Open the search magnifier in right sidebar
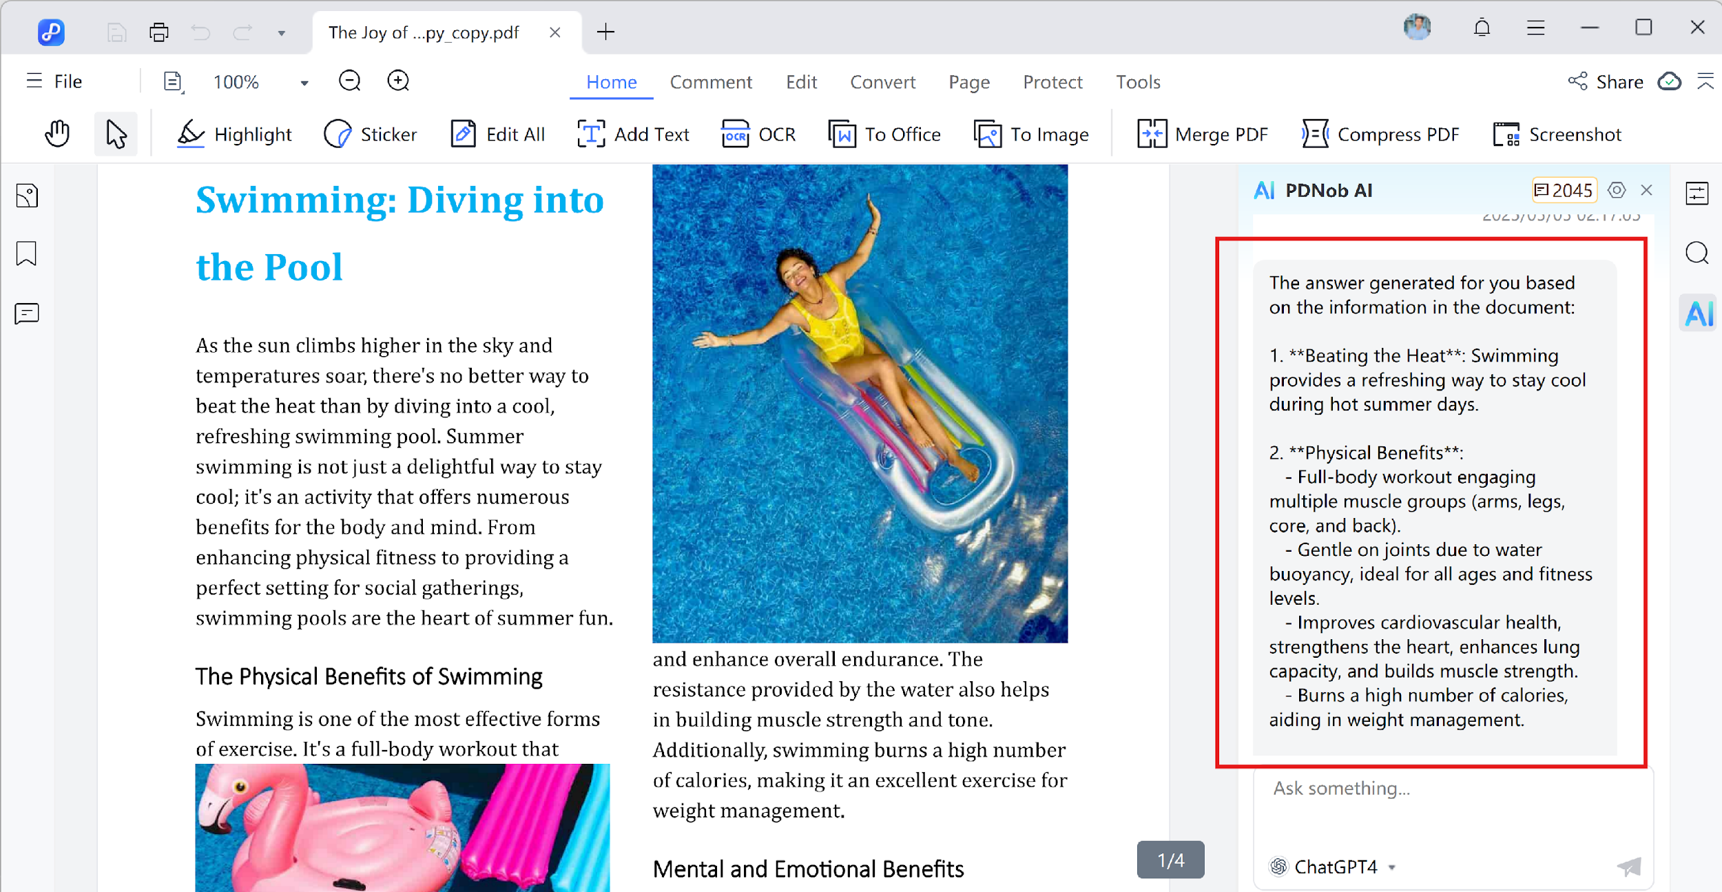This screenshot has width=1722, height=892. click(1697, 253)
